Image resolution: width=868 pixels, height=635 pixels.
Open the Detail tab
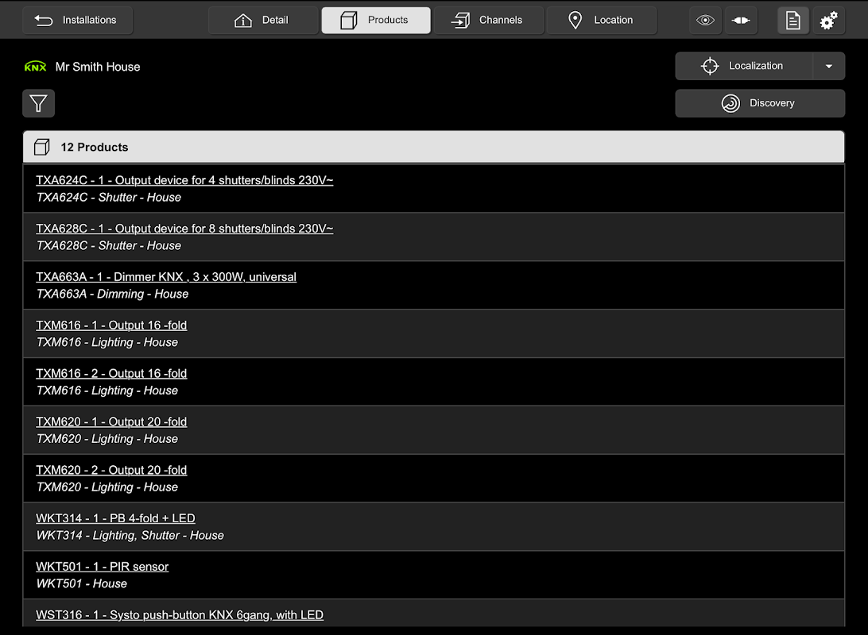click(263, 21)
